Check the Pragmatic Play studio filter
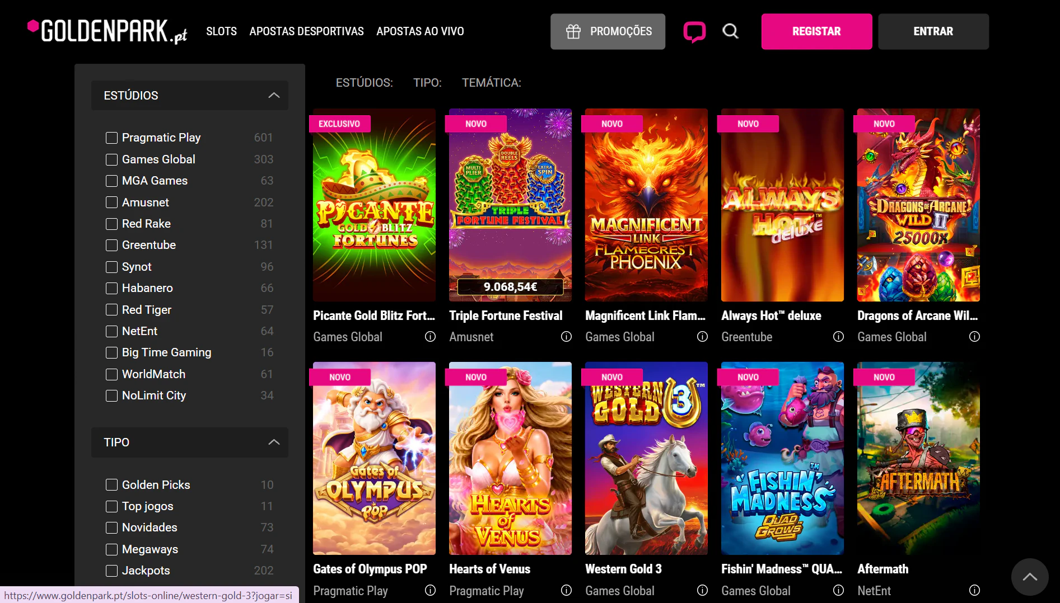 (x=111, y=138)
